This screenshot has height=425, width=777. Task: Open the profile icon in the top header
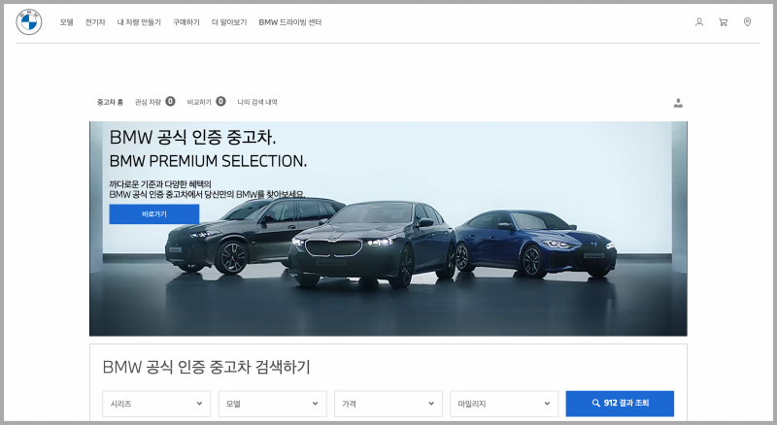tap(699, 21)
